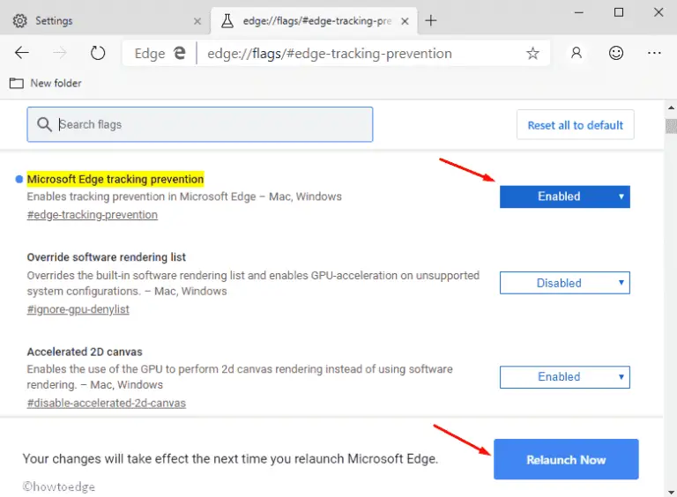Click the browser back arrow
This screenshot has width=677, height=497.
coord(22,53)
